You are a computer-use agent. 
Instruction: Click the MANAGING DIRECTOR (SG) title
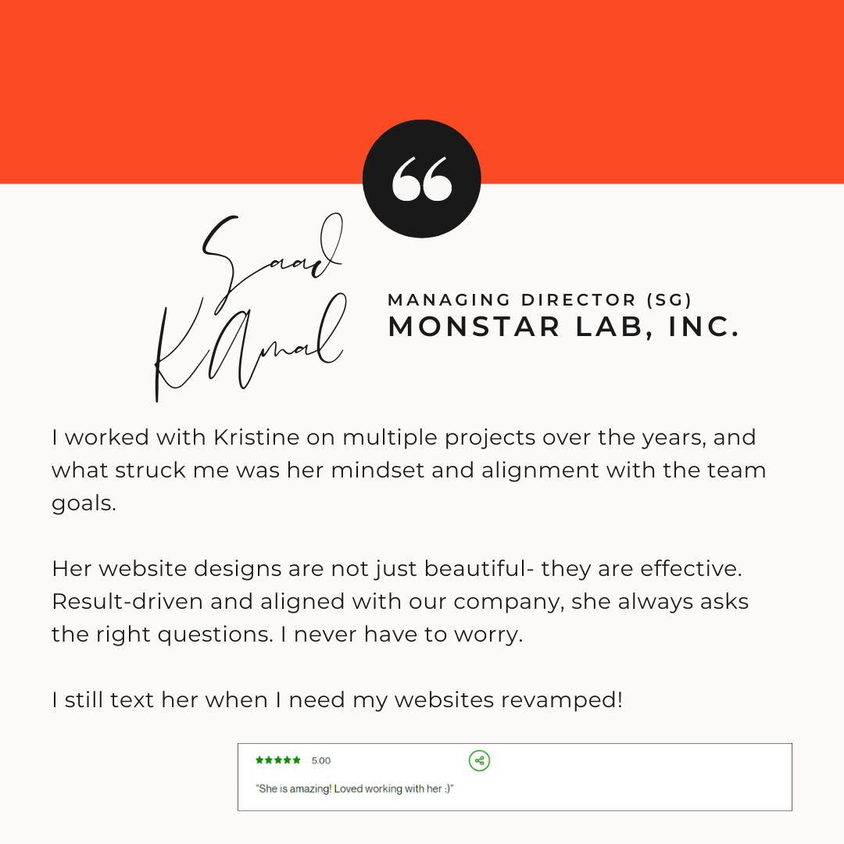(x=539, y=300)
